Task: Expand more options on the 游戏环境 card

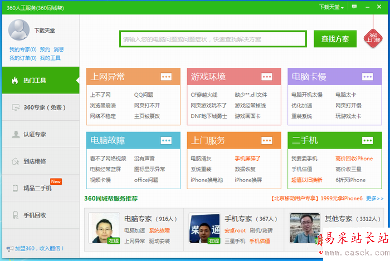Action: pyautogui.click(x=267, y=77)
